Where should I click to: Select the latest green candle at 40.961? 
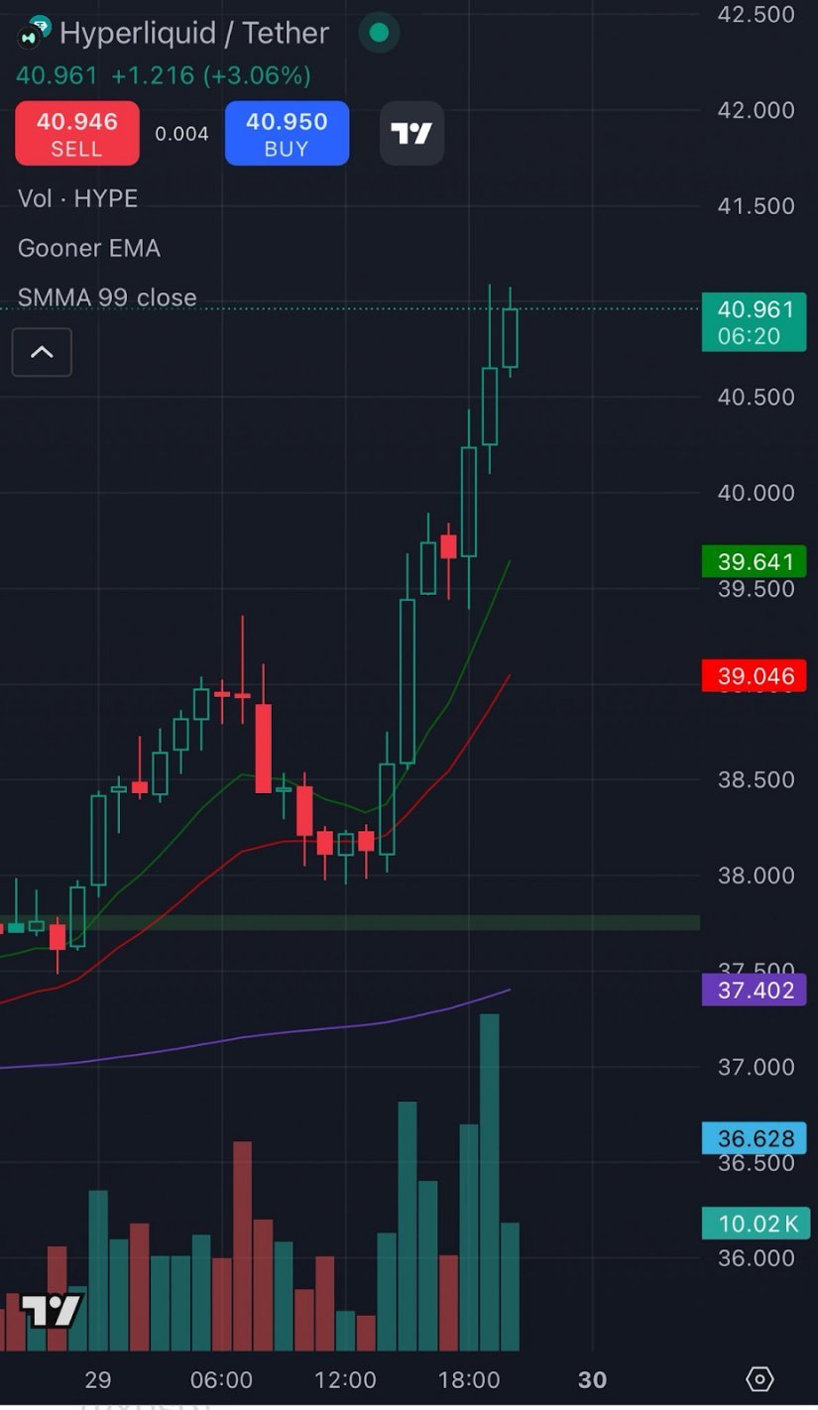point(510,337)
